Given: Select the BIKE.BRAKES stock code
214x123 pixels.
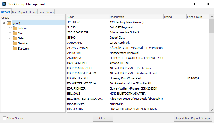Looking at the screenshot, I should [76, 104].
